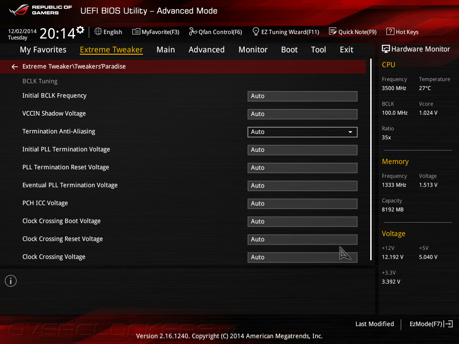This screenshot has height=344, width=459.
Task: Launch Qfan Control(F6)
Action: point(216,32)
